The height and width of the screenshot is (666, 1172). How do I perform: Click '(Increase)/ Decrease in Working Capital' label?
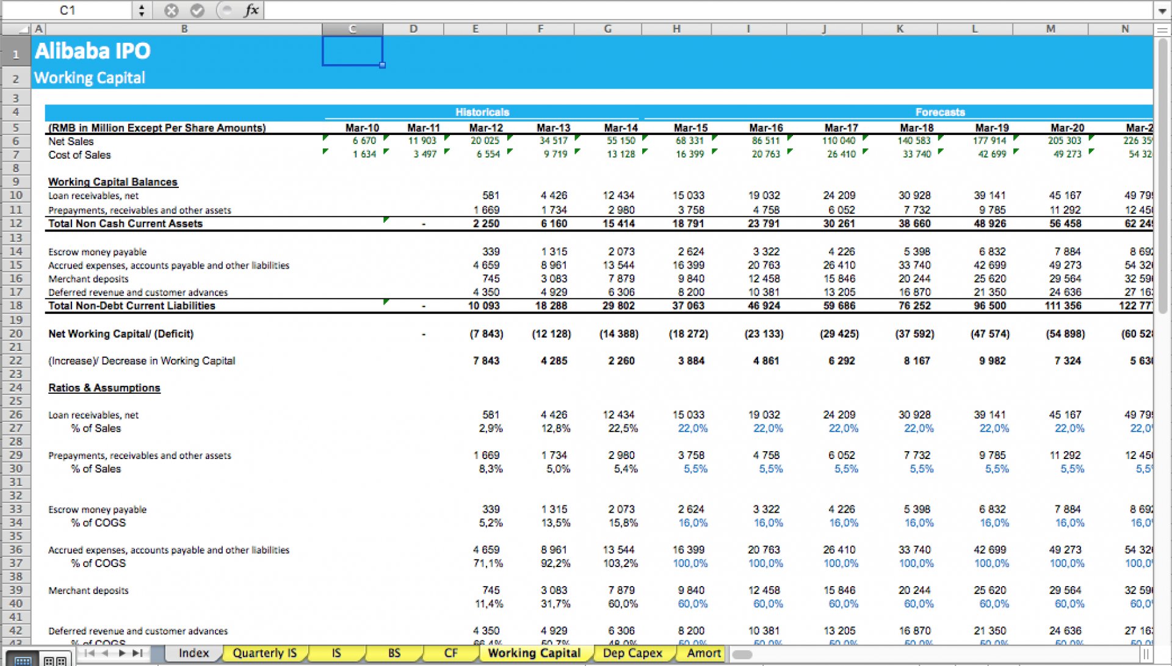(x=142, y=361)
